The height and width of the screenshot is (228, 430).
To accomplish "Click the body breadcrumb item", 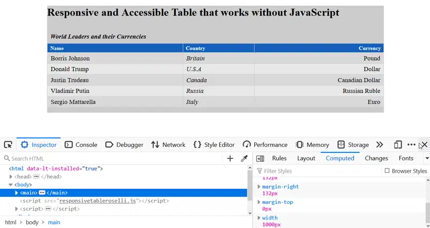I will 32,222.
